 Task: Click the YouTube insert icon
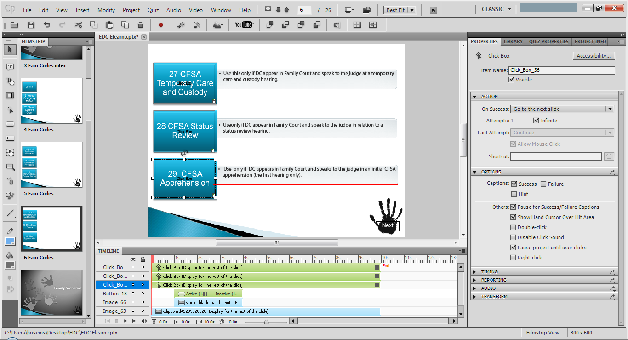coord(244,25)
